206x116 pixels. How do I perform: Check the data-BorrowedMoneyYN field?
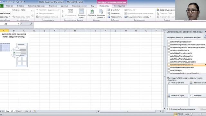[x=169, y=50]
